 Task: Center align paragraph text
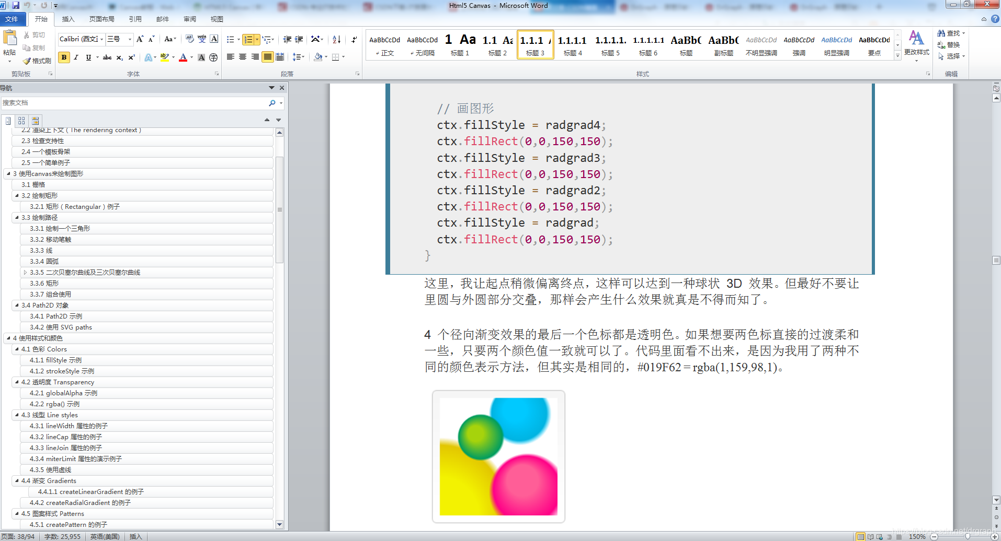click(x=243, y=57)
